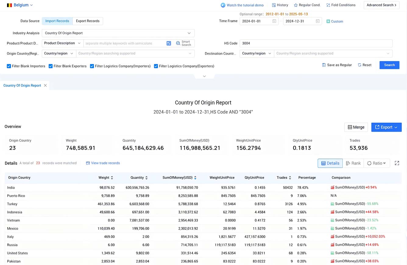Screen dimensions: 407x265
Task: Click the Custom time frame icon
Action: point(328,21)
